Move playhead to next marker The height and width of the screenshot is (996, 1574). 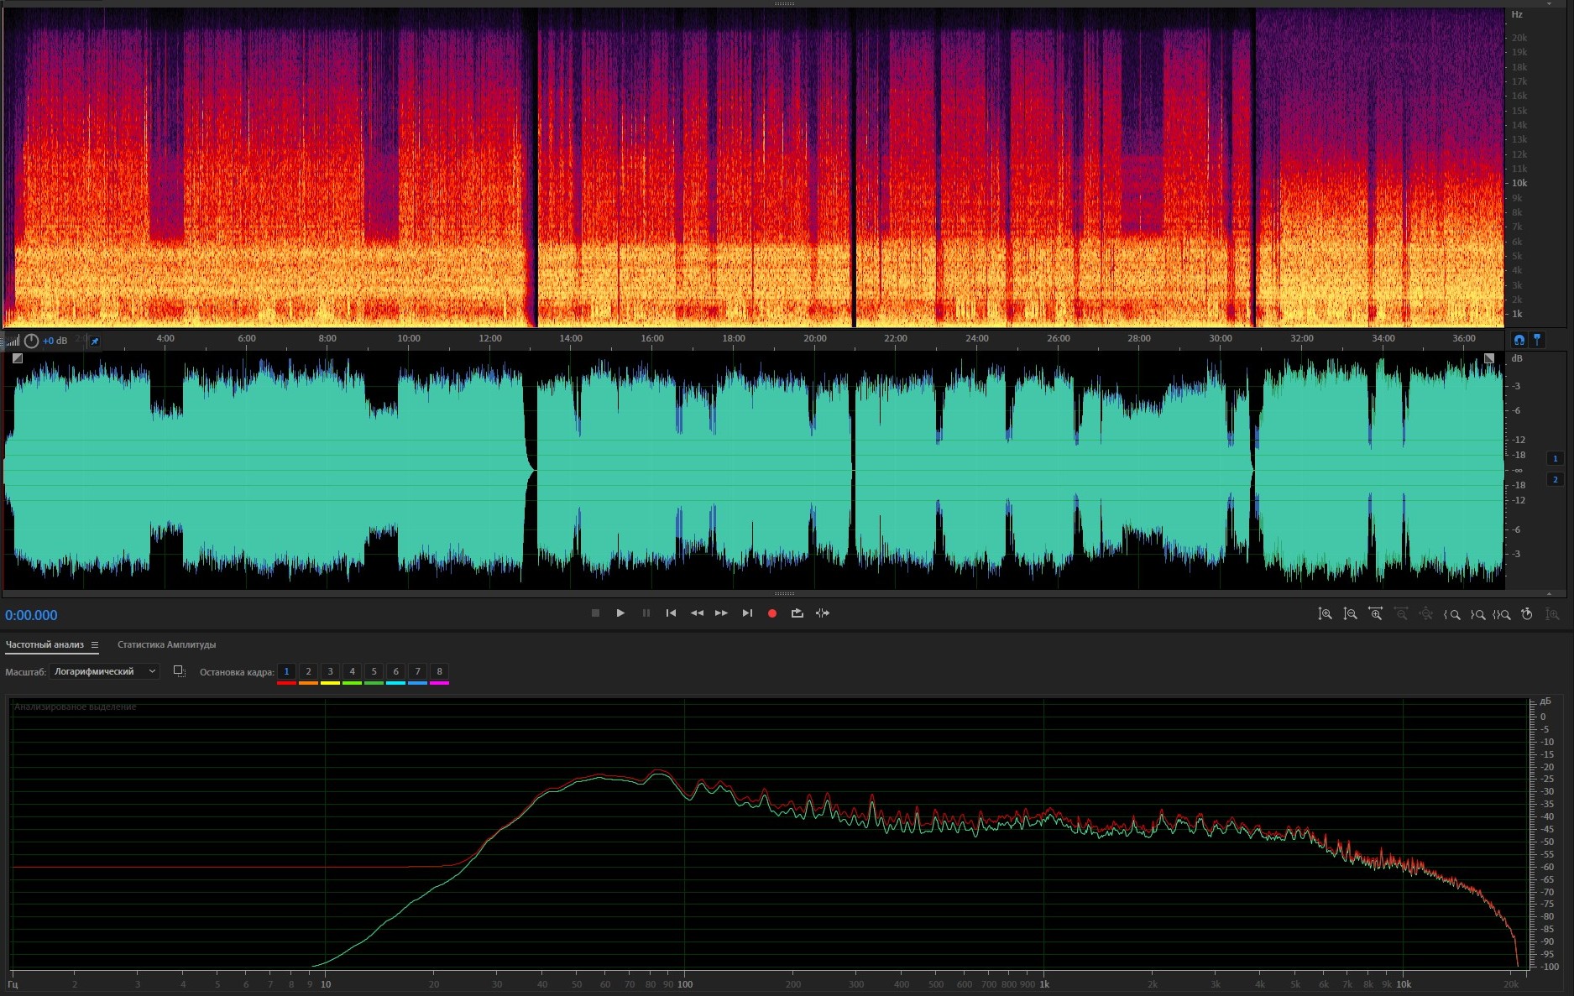[747, 613]
